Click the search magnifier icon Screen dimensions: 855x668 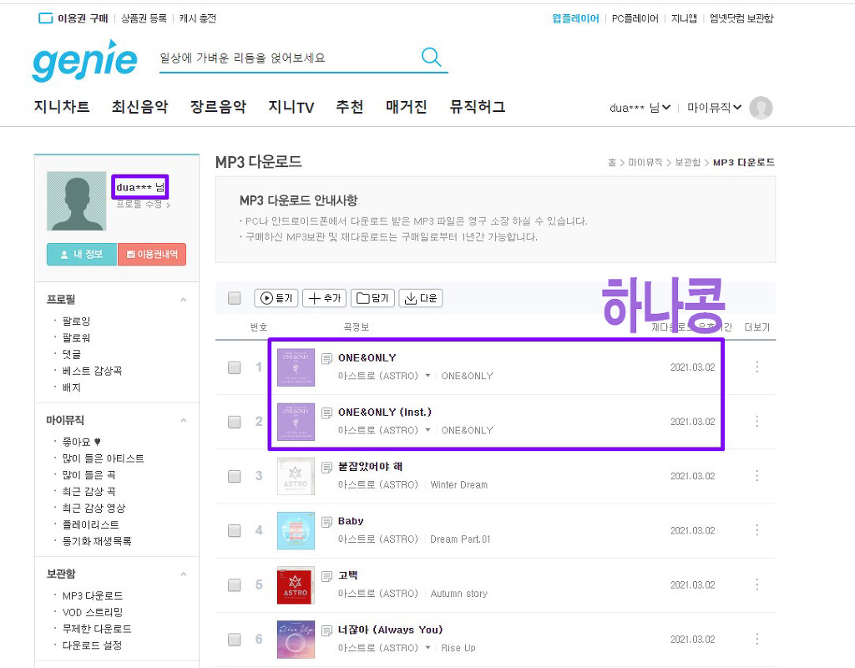coord(431,57)
